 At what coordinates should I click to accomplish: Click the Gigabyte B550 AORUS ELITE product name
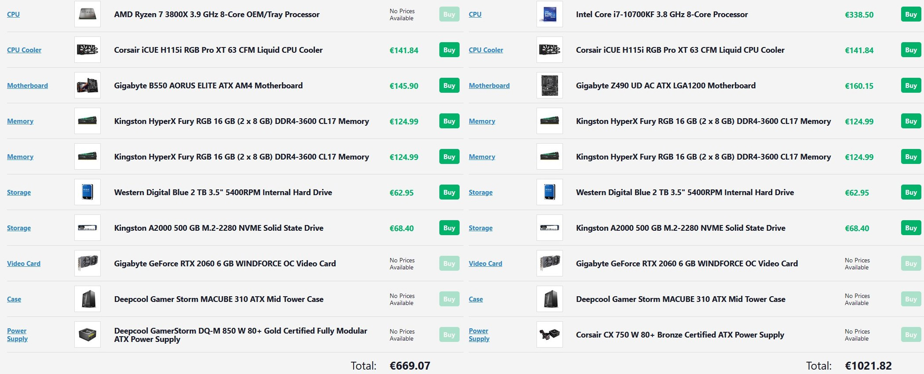208,85
